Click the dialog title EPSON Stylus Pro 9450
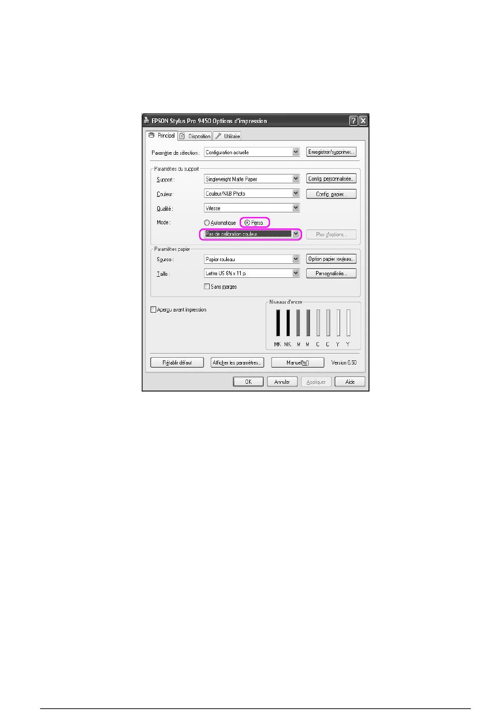Image resolution: width=493 pixels, height=728 pixels. click(209, 121)
